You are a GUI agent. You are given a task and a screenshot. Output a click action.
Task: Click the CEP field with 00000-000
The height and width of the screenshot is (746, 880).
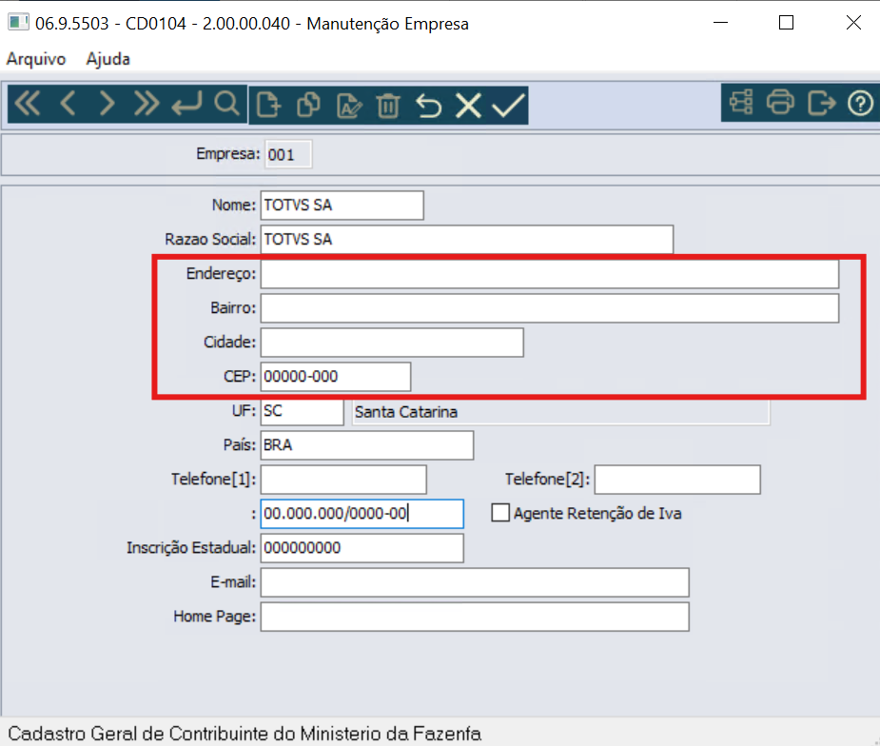click(336, 377)
